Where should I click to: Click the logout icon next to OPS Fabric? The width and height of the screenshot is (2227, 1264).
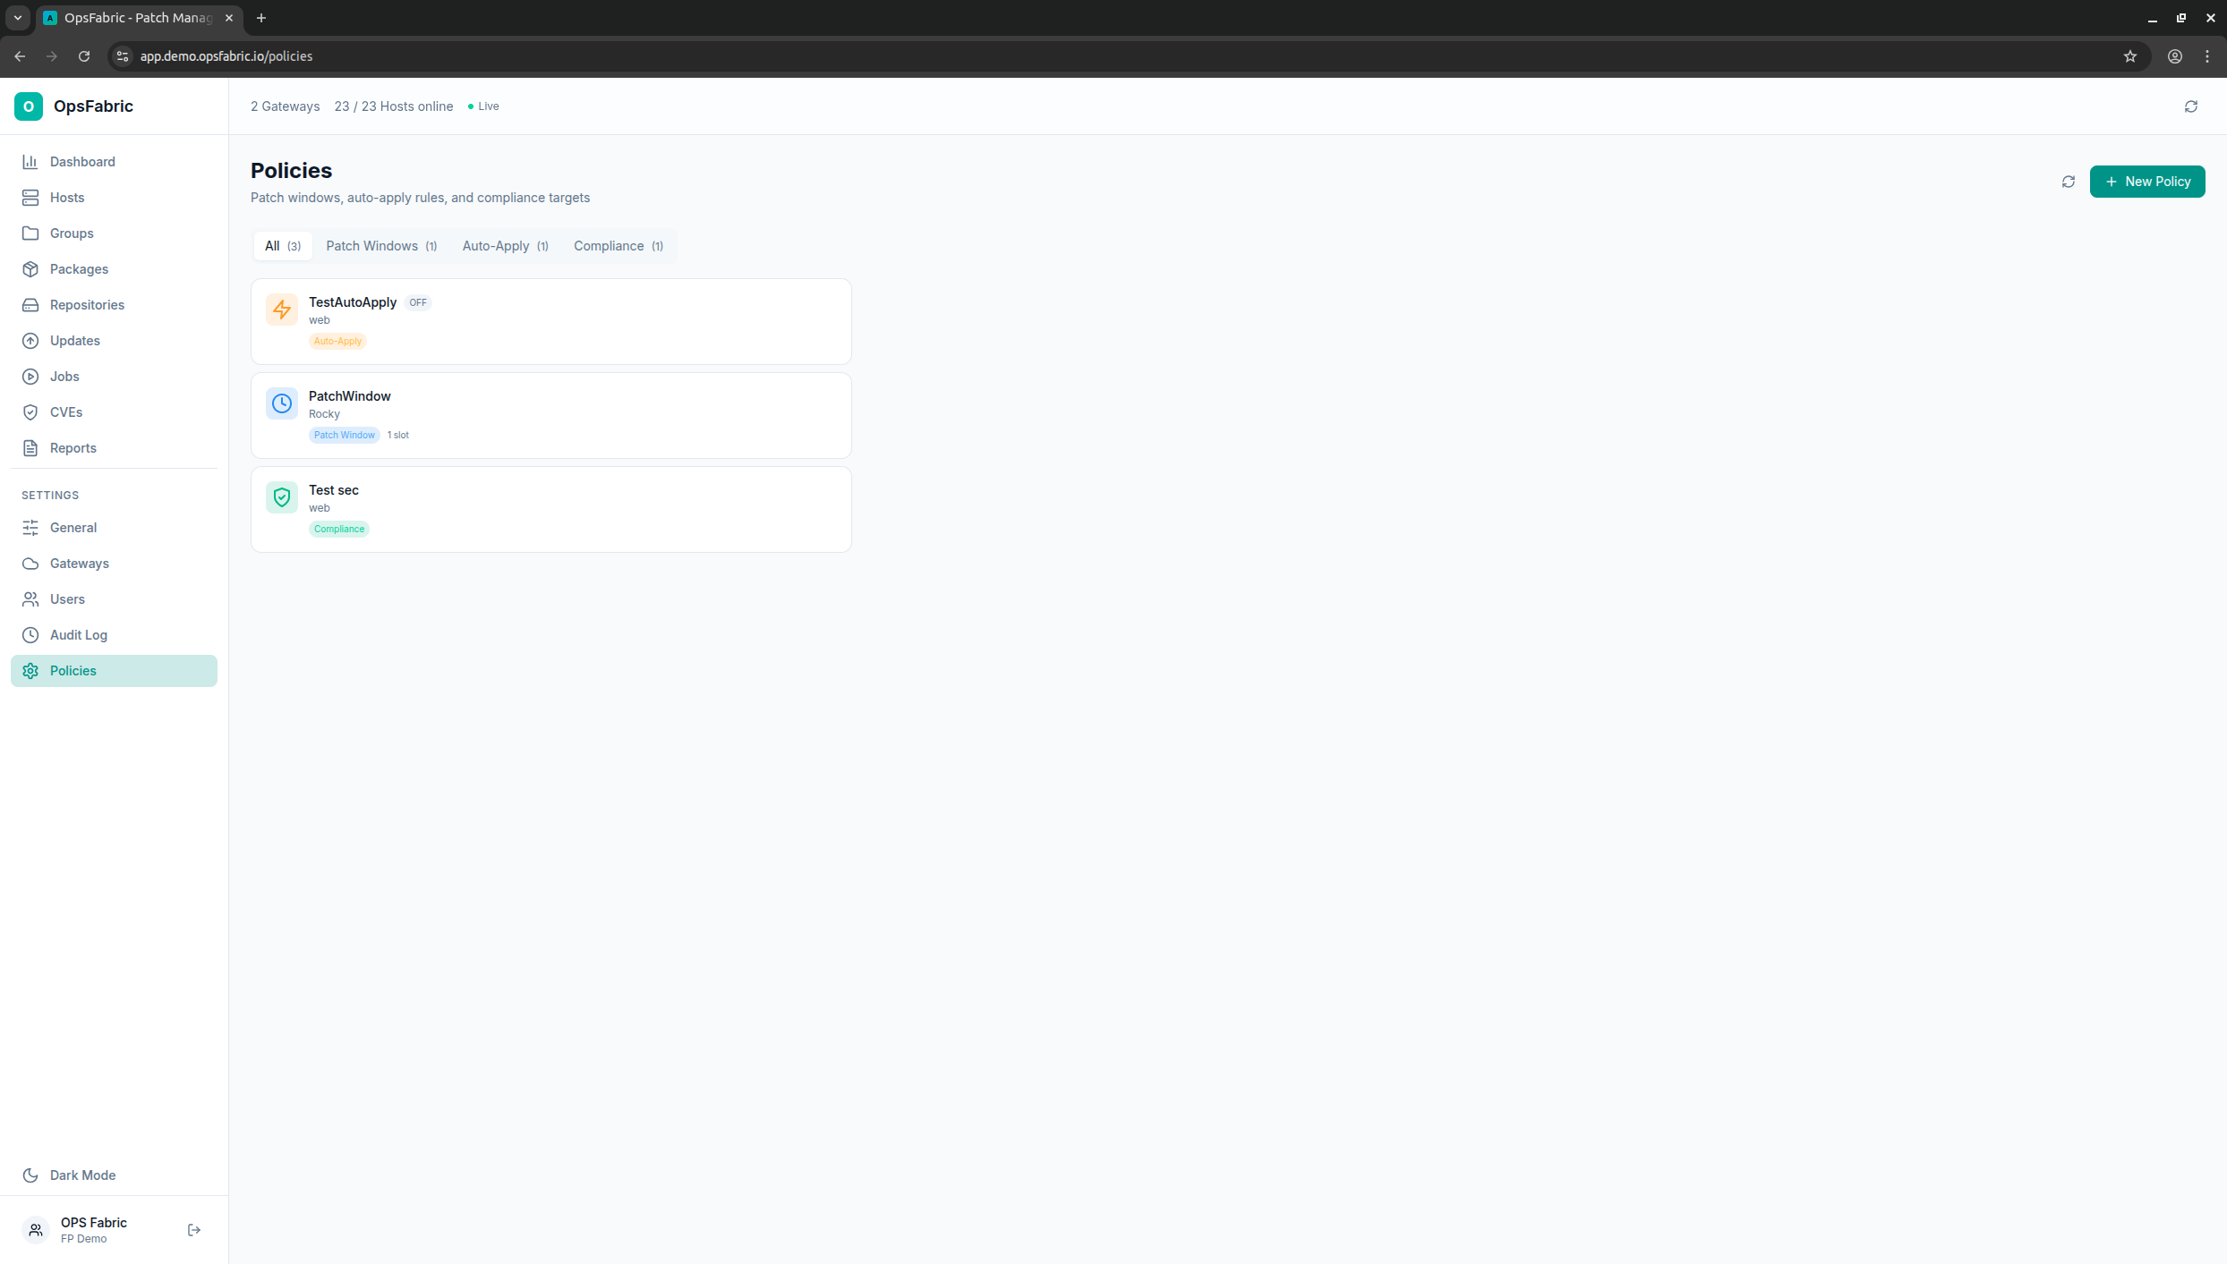point(194,1230)
